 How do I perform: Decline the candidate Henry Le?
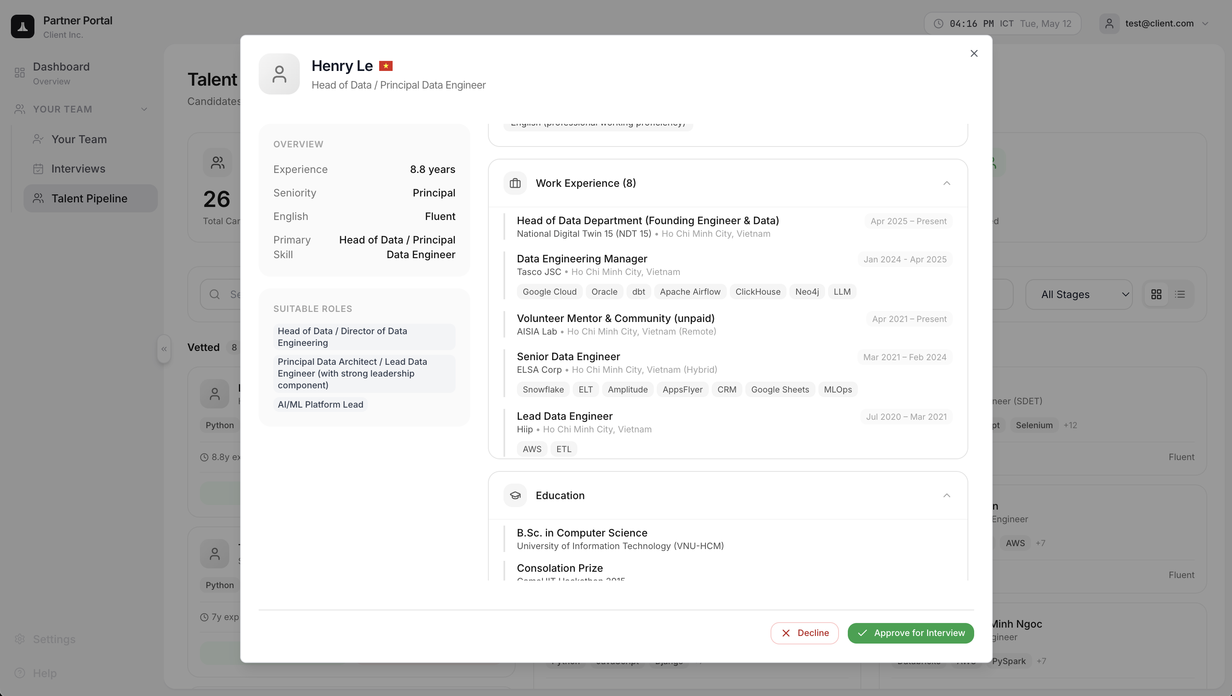[805, 633]
